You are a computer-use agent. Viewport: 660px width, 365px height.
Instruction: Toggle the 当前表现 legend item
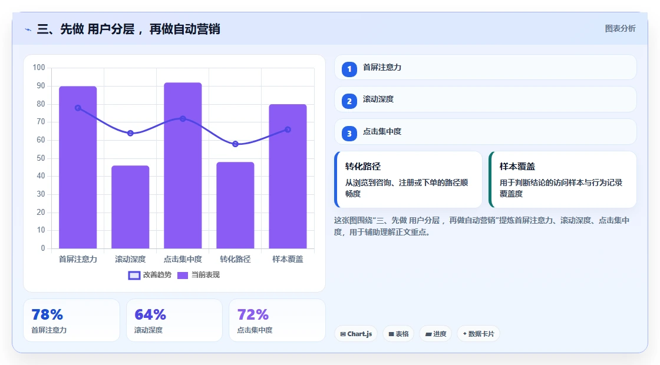(198, 275)
